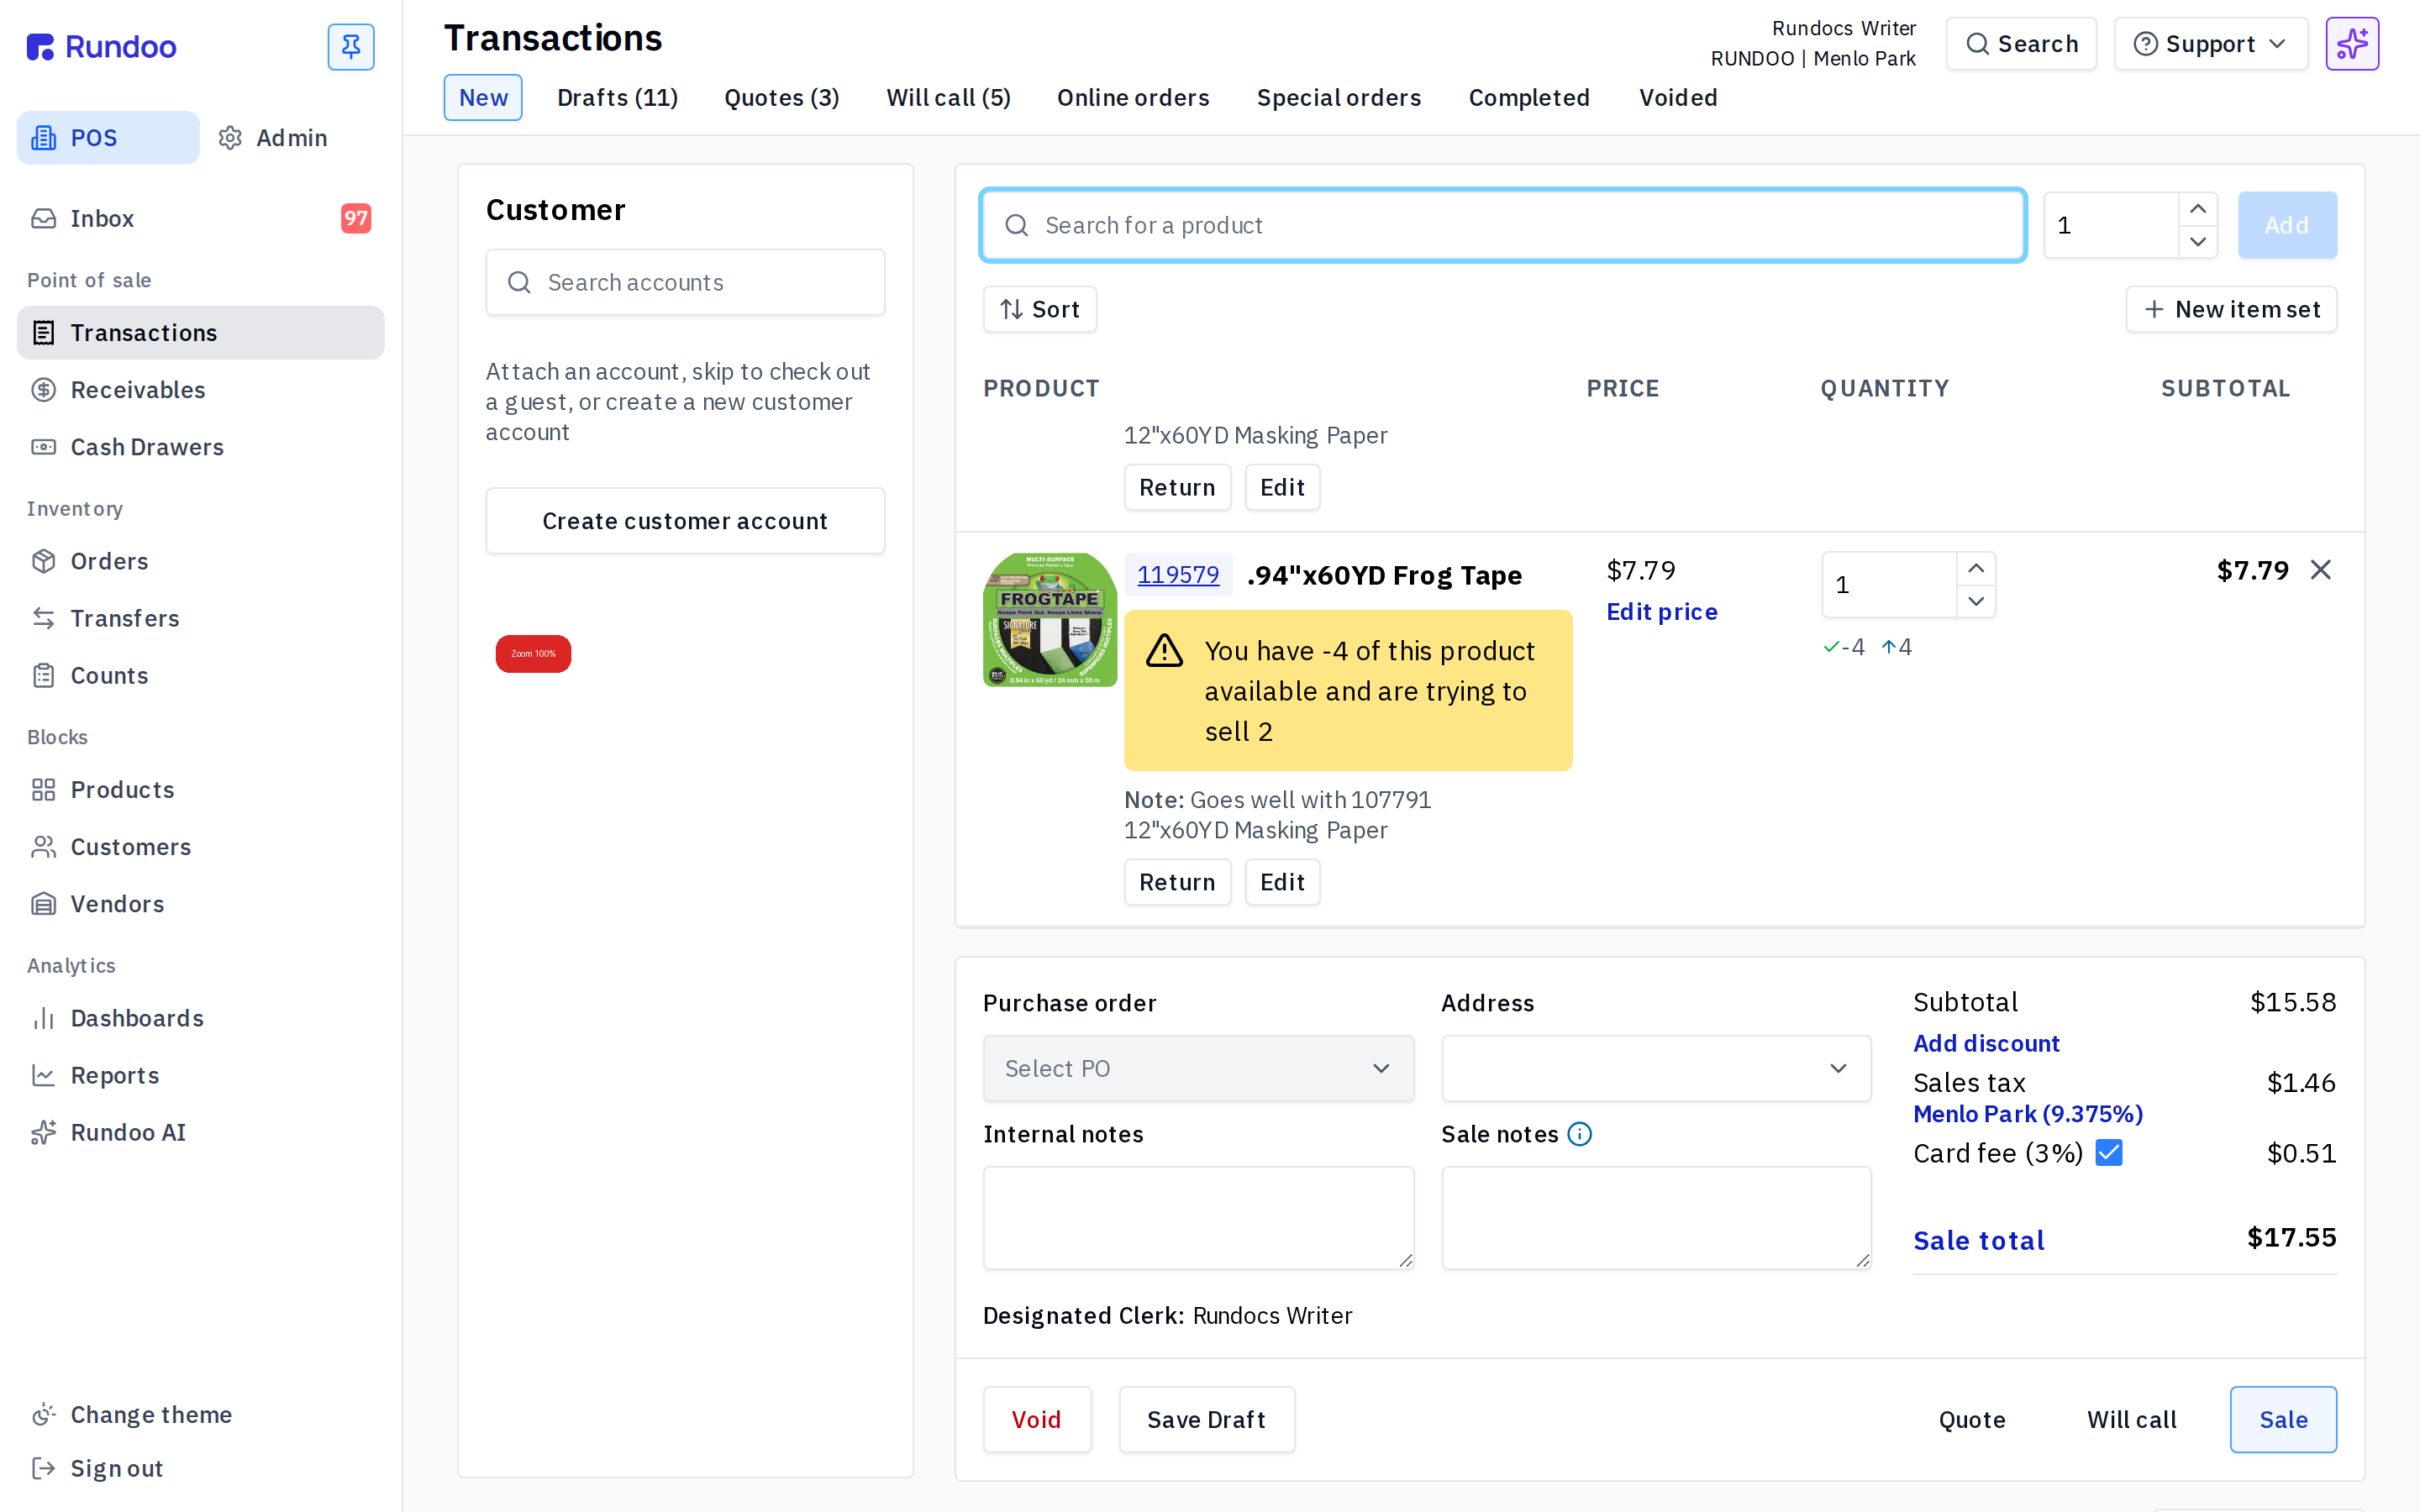Open the Quotes (3) tab
This screenshot has width=2420, height=1512.
(x=782, y=97)
